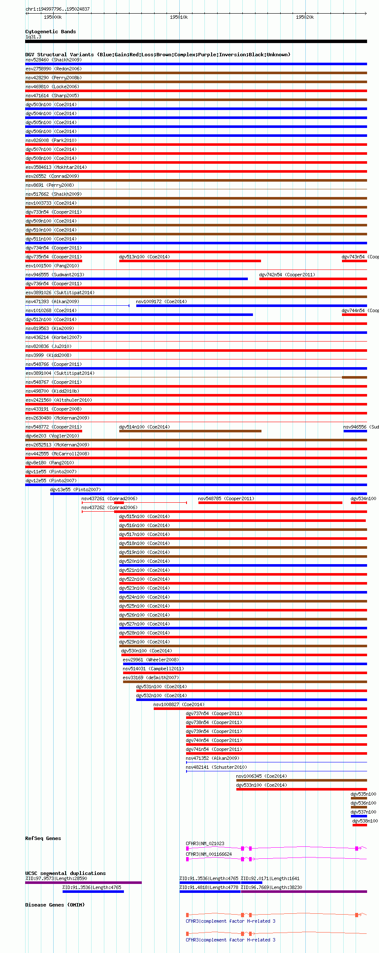Click the esv2421560 (Altshuler2010) label
The image size is (379, 953).
click(58, 400)
